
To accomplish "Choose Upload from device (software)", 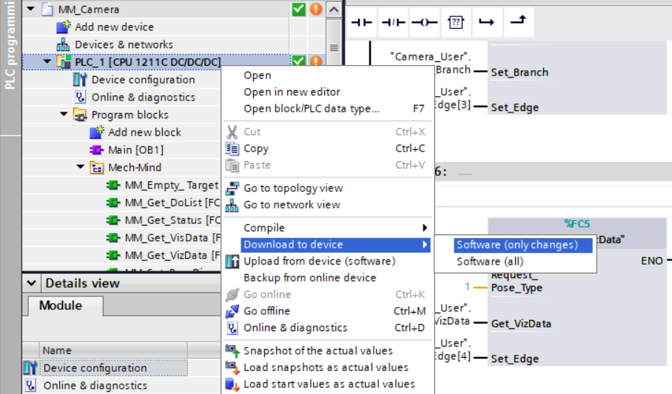I will tap(319, 261).
